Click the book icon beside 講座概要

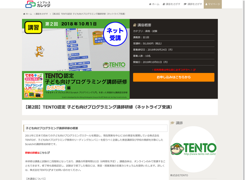point(135,25)
